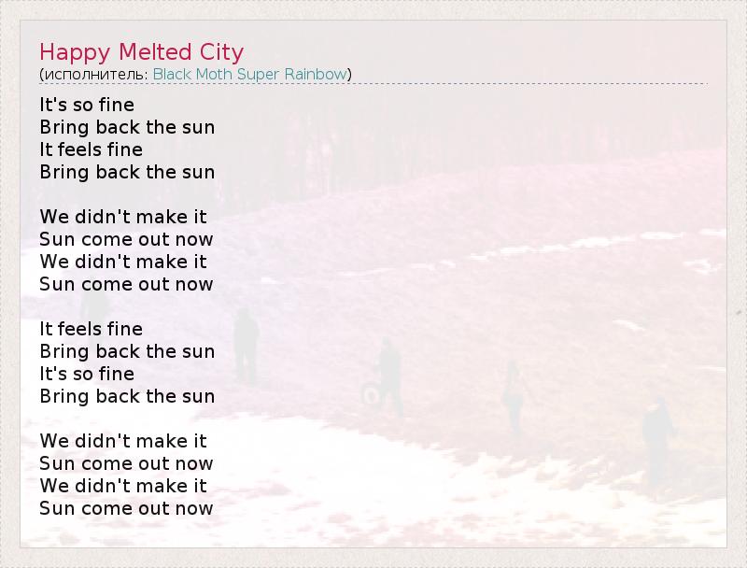Click the second stanza's opening "We didn't make it"
Screen dimensions: 747x568
point(123,217)
